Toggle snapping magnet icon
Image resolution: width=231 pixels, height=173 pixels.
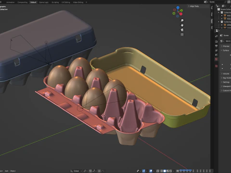[x=90, y=171]
